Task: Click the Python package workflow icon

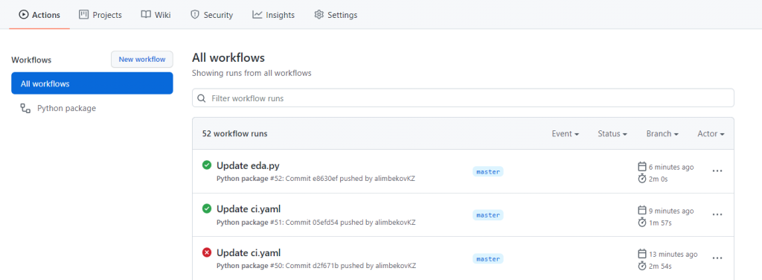Action: click(x=25, y=108)
